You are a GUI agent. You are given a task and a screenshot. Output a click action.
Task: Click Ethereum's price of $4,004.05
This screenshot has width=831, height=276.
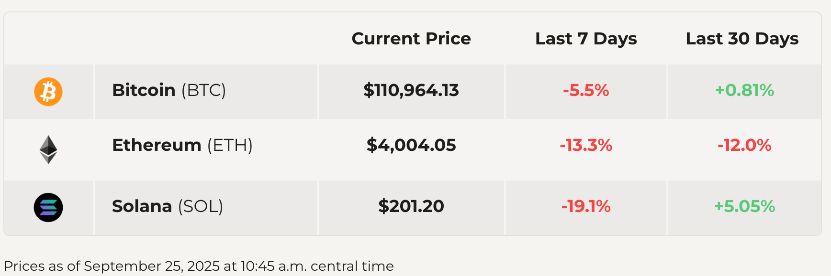tap(411, 145)
